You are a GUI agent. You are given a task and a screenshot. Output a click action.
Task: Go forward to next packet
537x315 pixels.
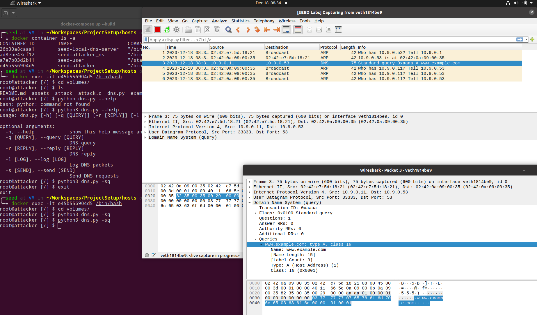click(x=248, y=30)
